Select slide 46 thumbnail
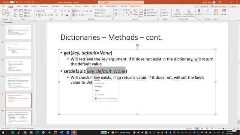240x135 pixels. (x=18, y=117)
